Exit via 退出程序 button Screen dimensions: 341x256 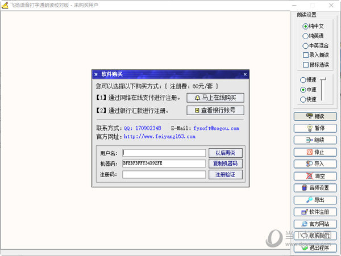point(315,247)
